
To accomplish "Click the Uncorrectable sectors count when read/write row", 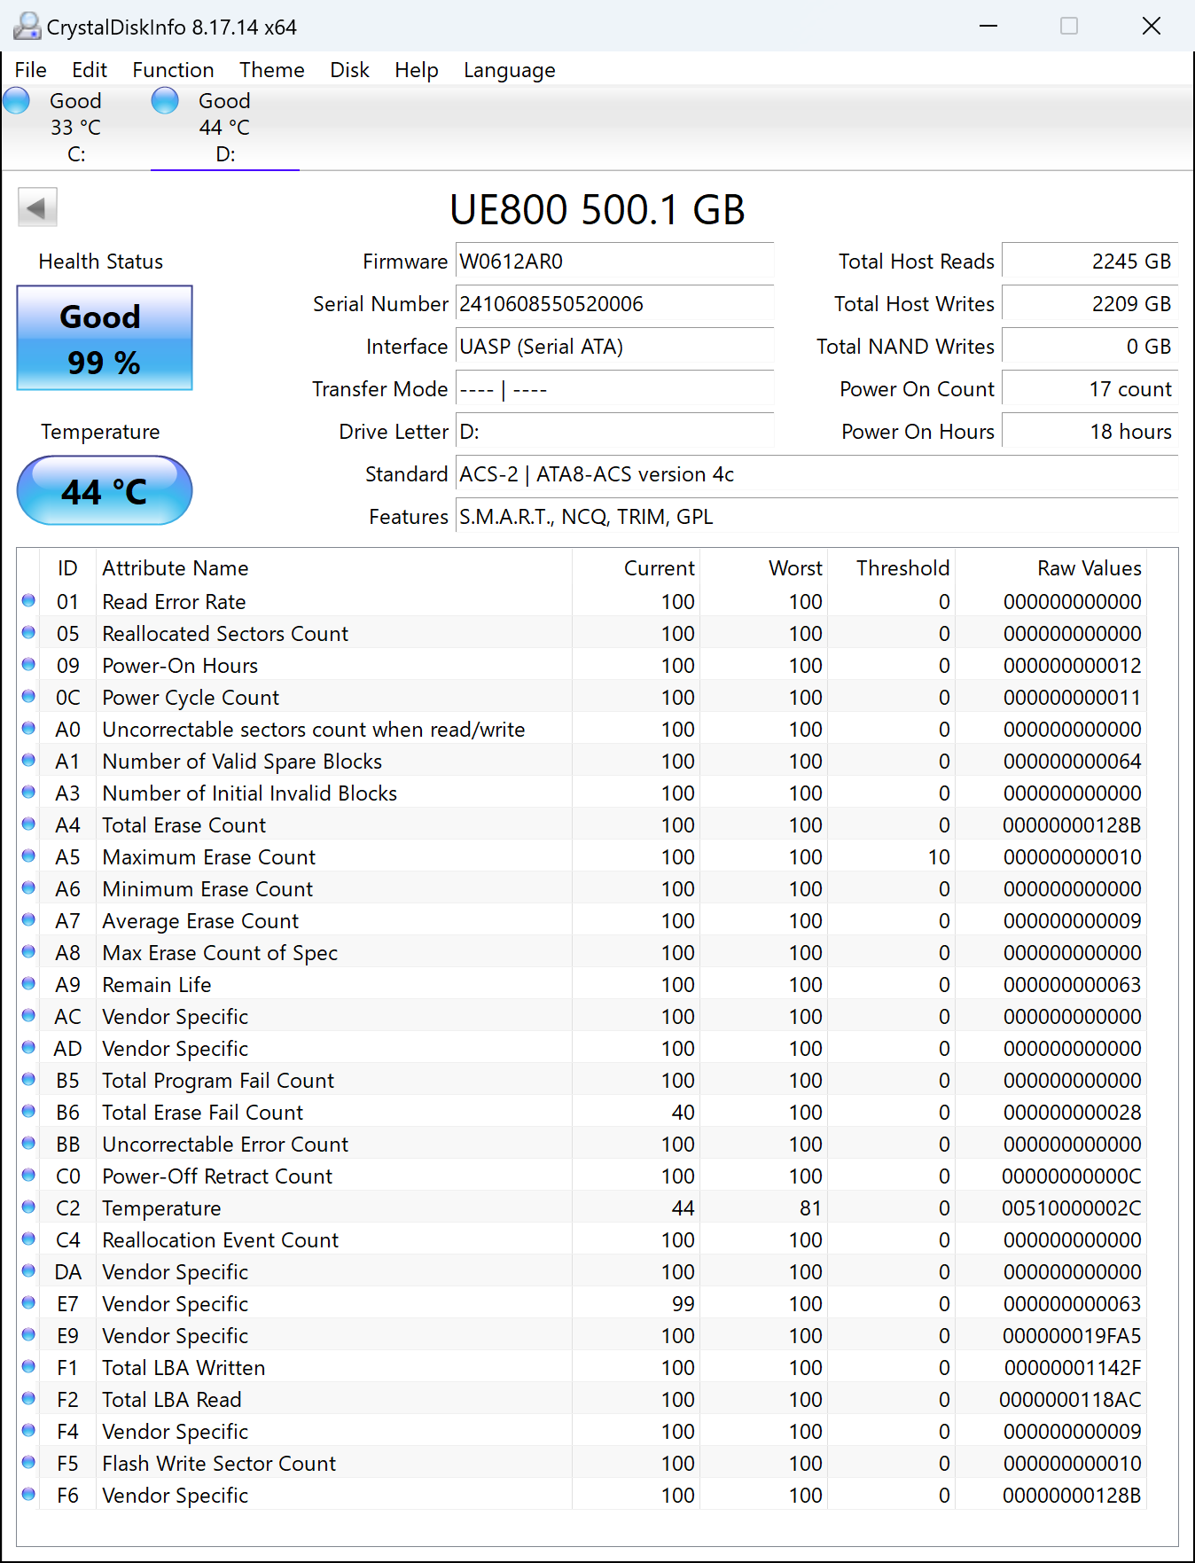I will coord(582,730).
